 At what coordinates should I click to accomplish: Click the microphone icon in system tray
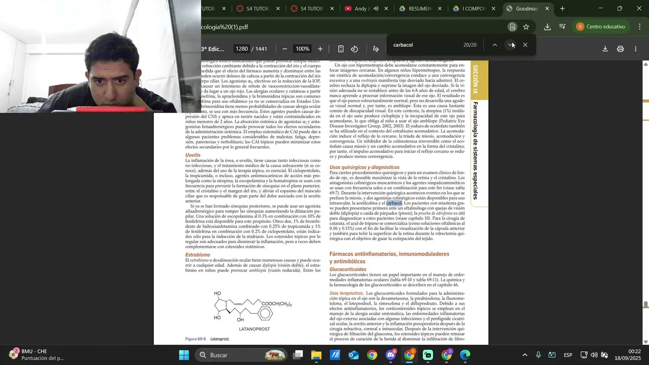click(538, 355)
